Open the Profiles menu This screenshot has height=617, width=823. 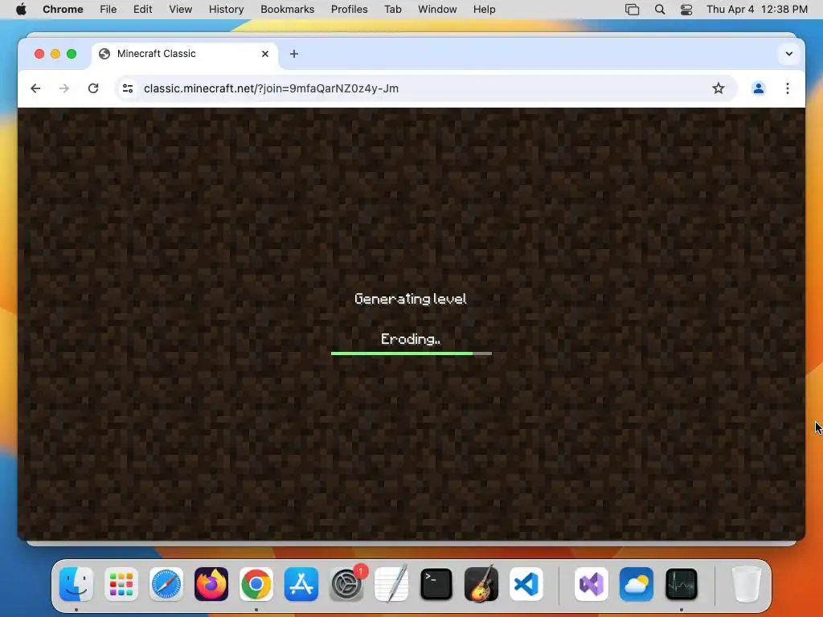349,10
